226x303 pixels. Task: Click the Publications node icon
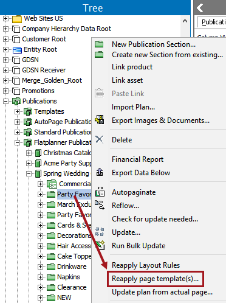[x=16, y=101]
